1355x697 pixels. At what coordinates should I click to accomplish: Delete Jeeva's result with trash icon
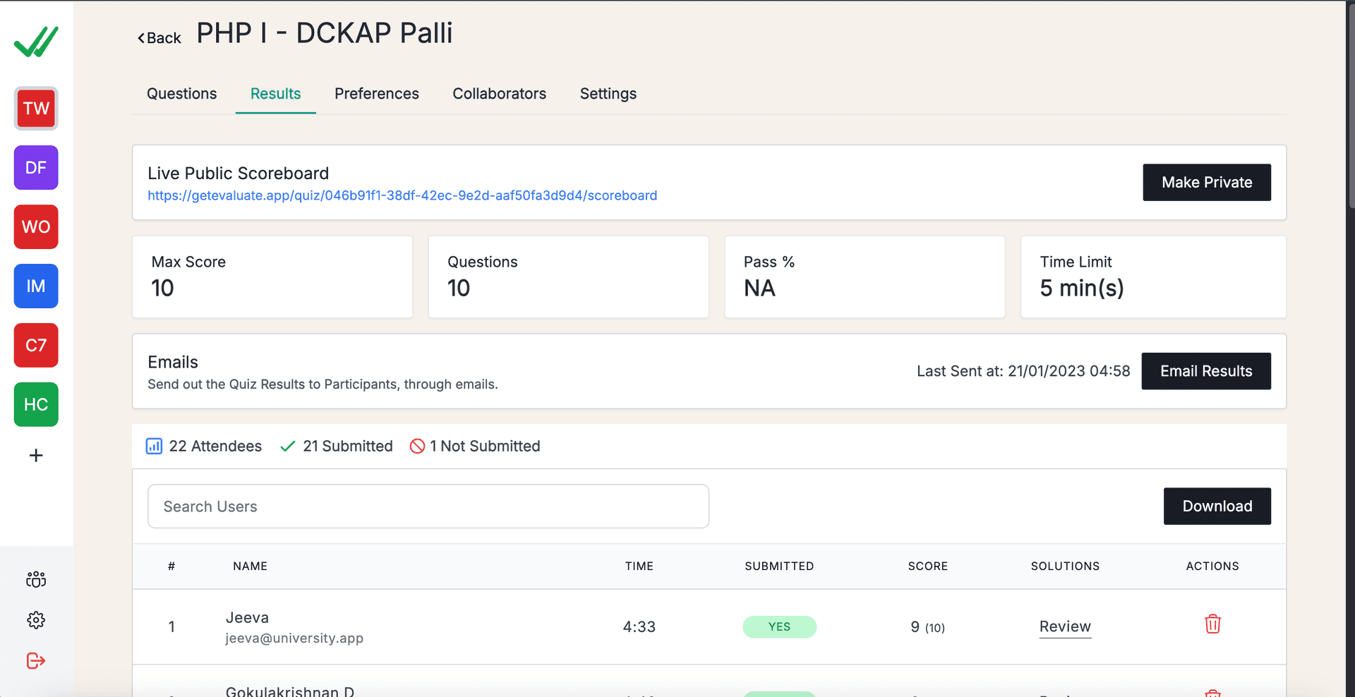coord(1212,624)
